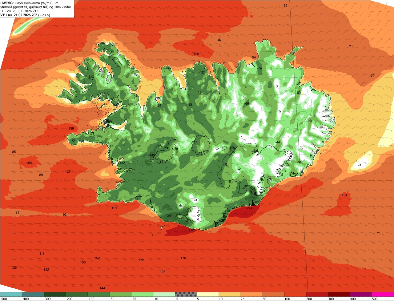
Task: Click the value 91 in the southwest sea
Action: pyautogui.click(x=17, y=213)
